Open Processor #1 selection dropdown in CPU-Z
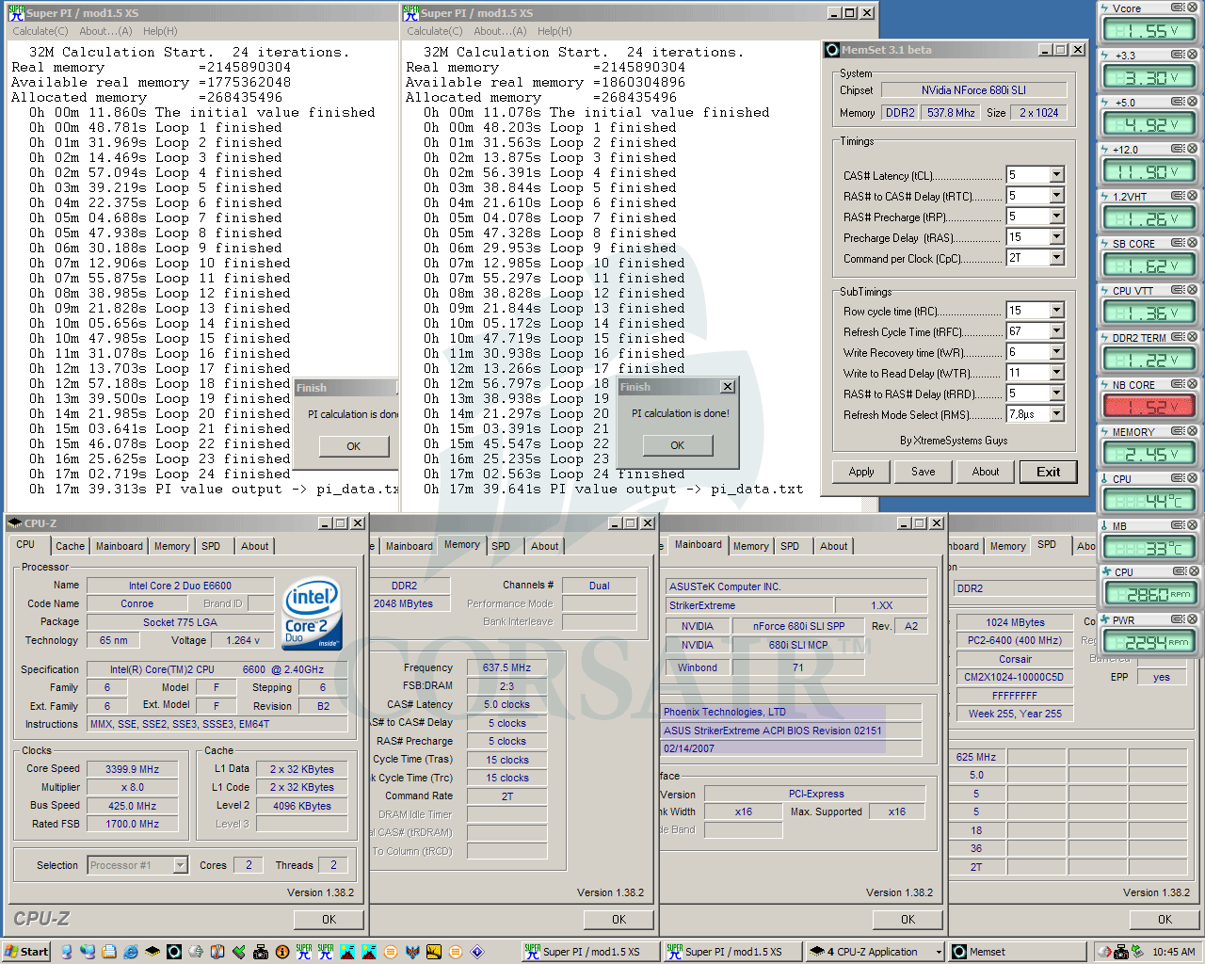1205x964 pixels. point(180,865)
